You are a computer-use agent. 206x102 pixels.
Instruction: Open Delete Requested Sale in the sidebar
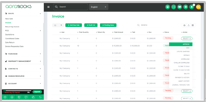tap(14, 46)
